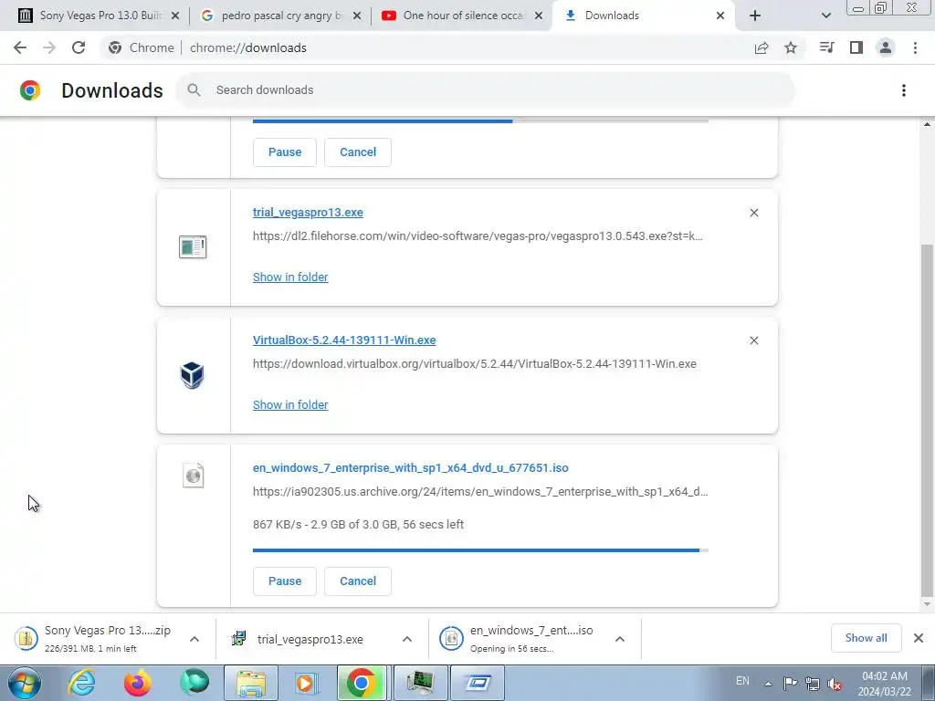Click the EN language indicator in tray
This screenshot has height=701, width=935.
(742, 681)
